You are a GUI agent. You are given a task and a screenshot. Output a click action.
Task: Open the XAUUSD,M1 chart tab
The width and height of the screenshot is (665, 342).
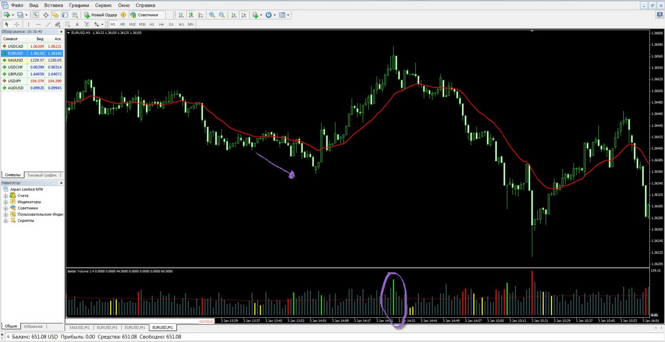coord(79,327)
